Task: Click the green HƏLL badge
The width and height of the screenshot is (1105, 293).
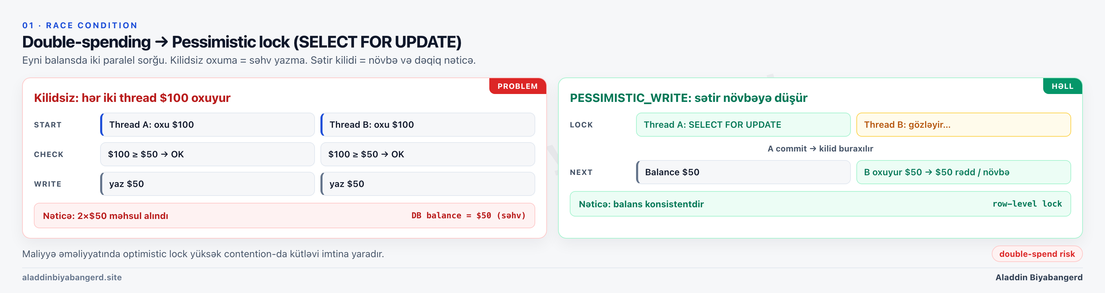Action: pyautogui.click(x=1062, y=86)
